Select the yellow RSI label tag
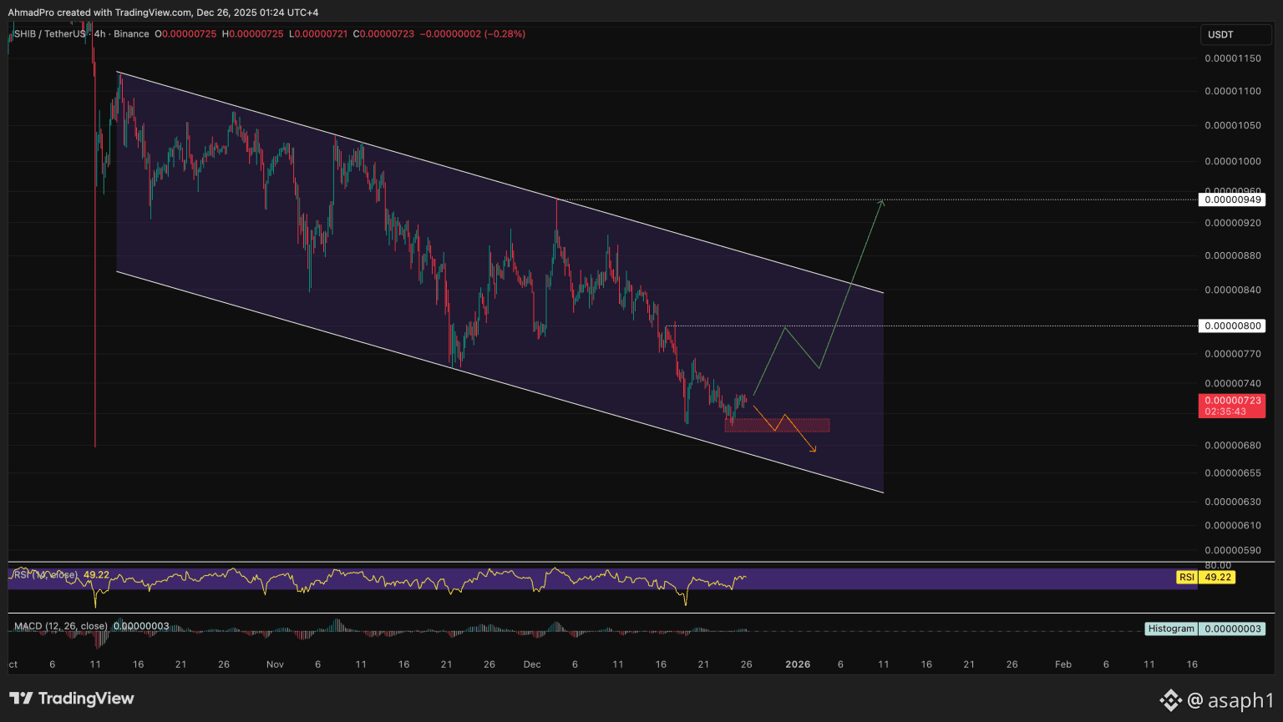This screenshot has width=1283, height=722. (1186, 577)
